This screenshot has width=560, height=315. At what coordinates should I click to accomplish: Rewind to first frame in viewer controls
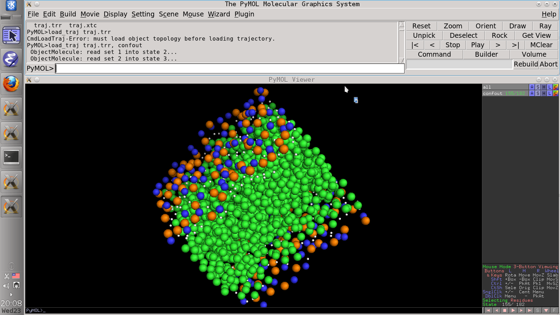(x=488, y=310)
